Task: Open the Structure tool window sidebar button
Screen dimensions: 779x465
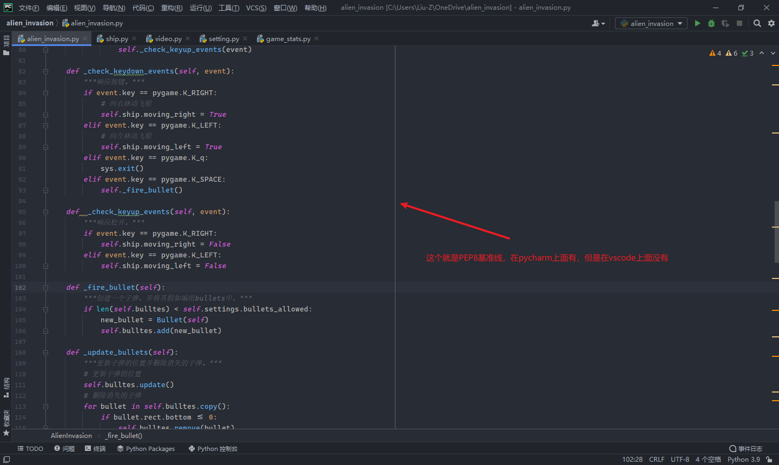Action: [6, 388]
